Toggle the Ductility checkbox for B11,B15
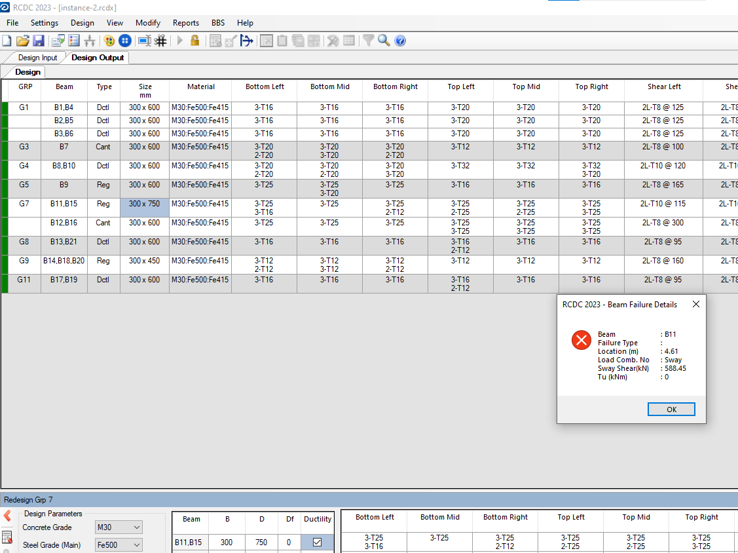This screenshot has height=553, width=738. (317, 543)
